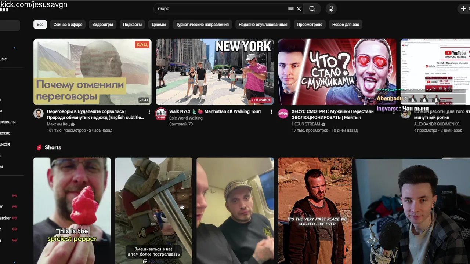Viewport: 470px width, 264px height.
Task: Open title Walk NYC! Manhattan 4K Walking Tour
Action: click(215, 111)
